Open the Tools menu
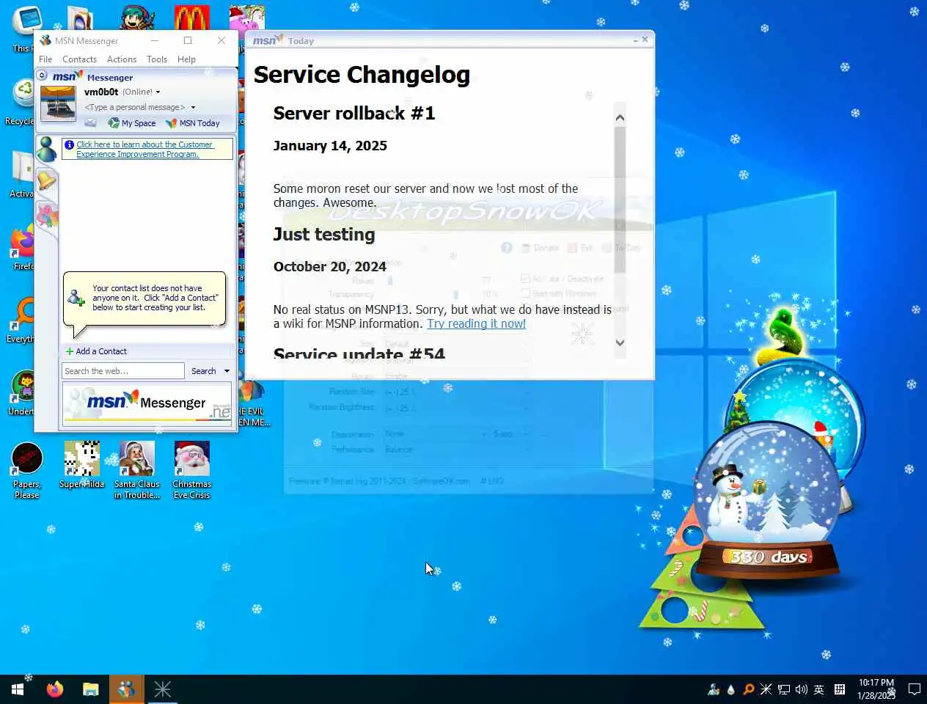 coord(157,59)
